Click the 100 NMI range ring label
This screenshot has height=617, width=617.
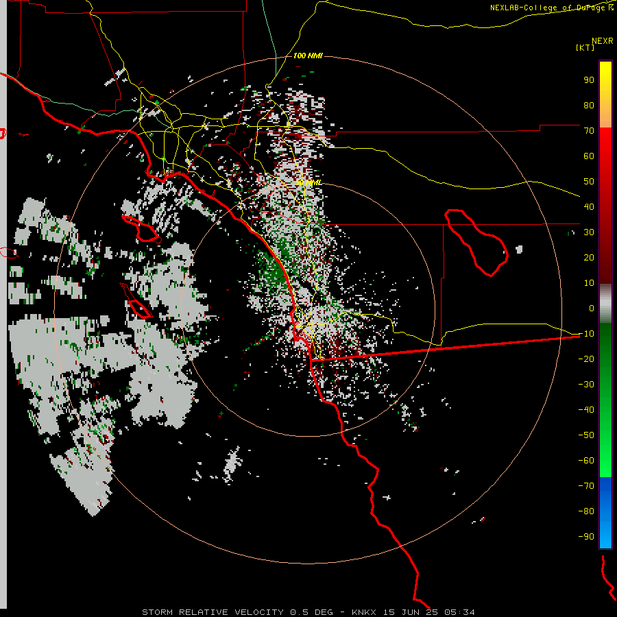pyautogui.click(x=308, y=56)
